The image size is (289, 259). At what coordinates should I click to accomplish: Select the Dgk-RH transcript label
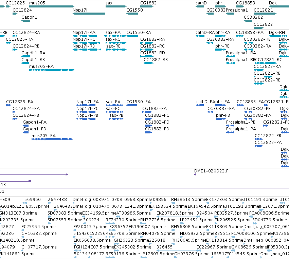tap(277, 33)
